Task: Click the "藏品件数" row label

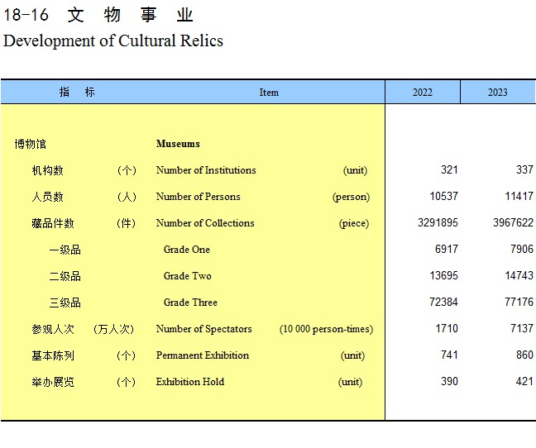Action: pyautogui.click(x=53, y=223)
